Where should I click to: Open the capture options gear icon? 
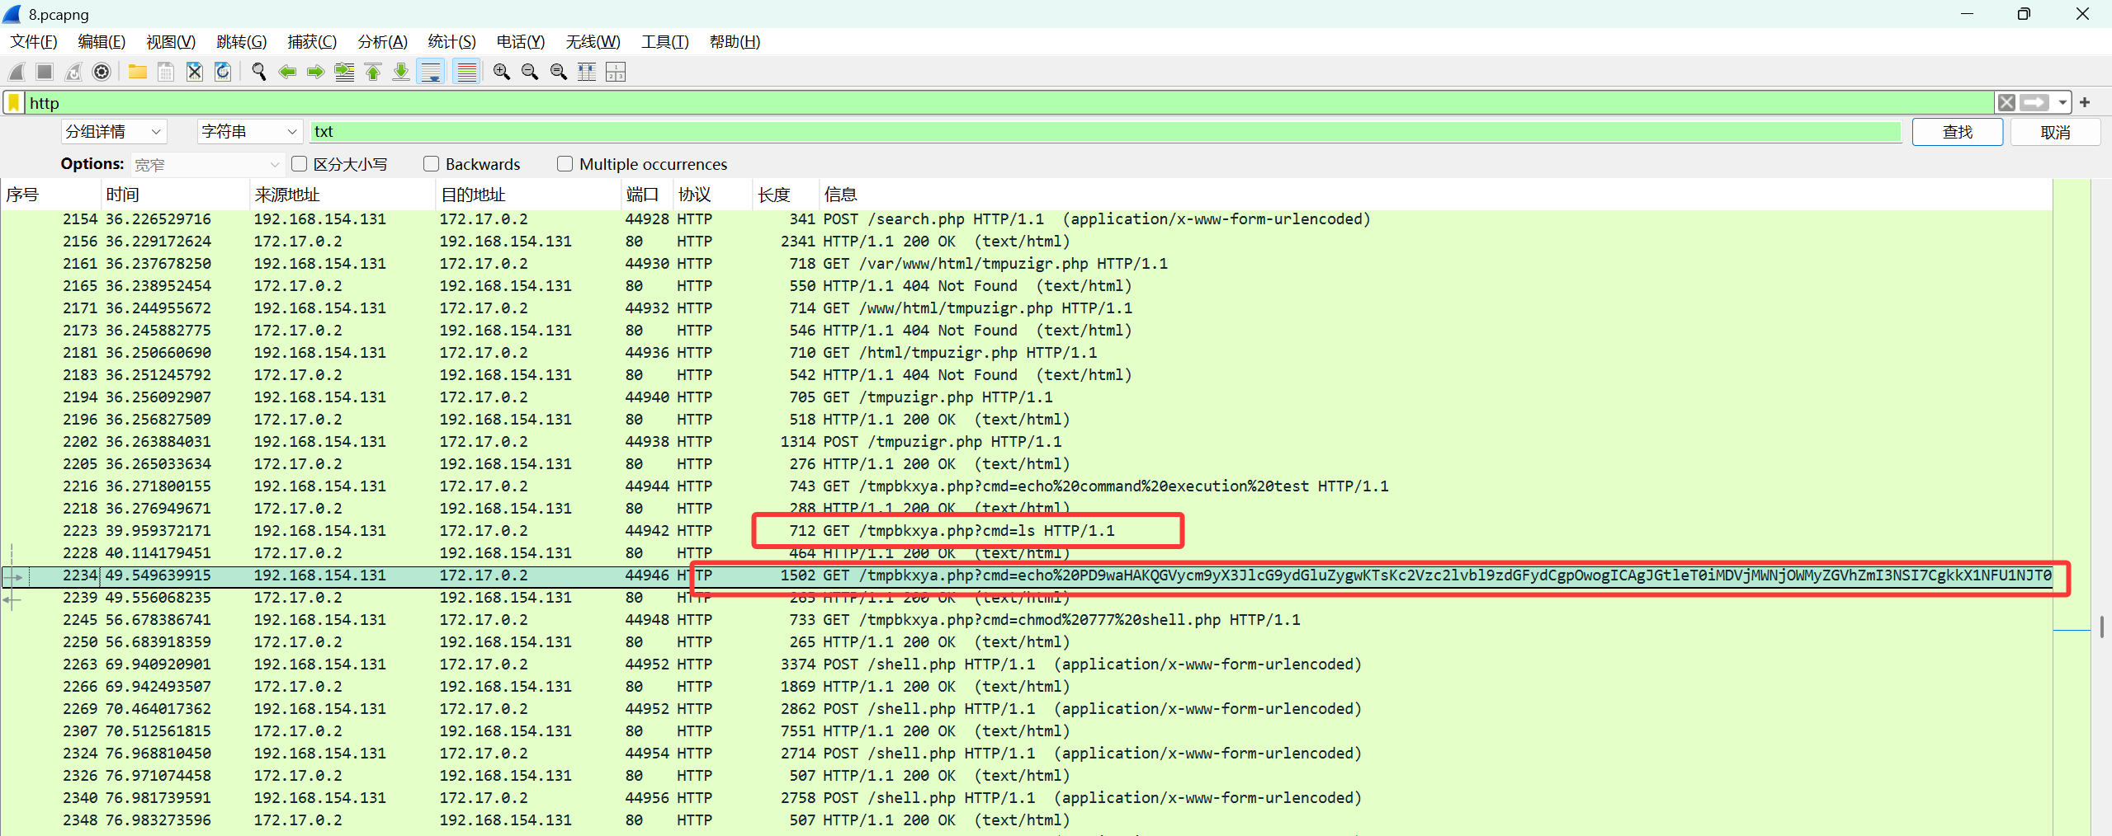(102, 73)
